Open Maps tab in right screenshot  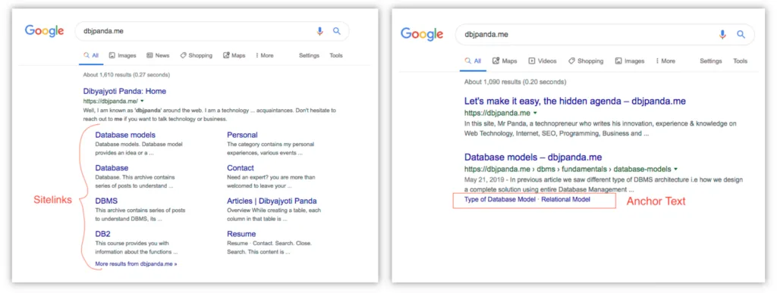505,61
